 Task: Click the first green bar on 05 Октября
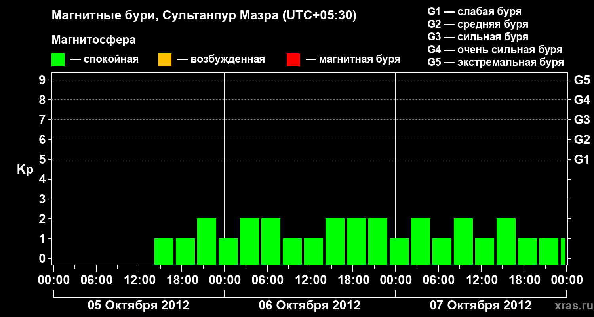pyautogui.click(x=164, y=251)
